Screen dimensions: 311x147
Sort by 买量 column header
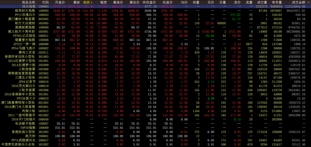(x=223, y=2)
